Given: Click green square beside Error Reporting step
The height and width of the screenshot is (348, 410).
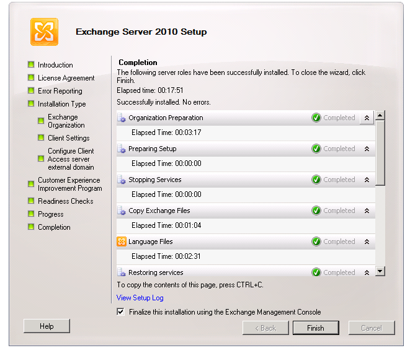Looking at the screenshot, I should 31,90.
